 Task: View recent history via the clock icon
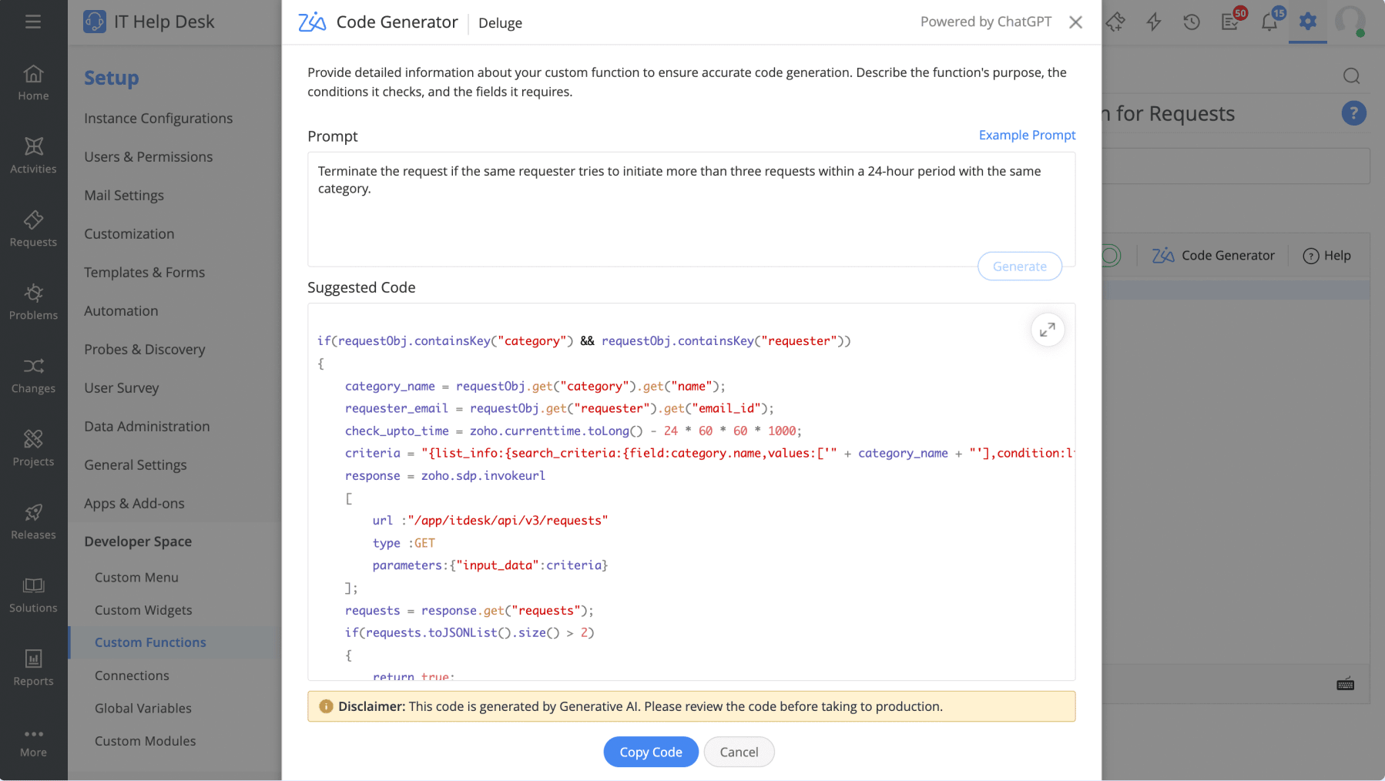(x=1192, y=22)
